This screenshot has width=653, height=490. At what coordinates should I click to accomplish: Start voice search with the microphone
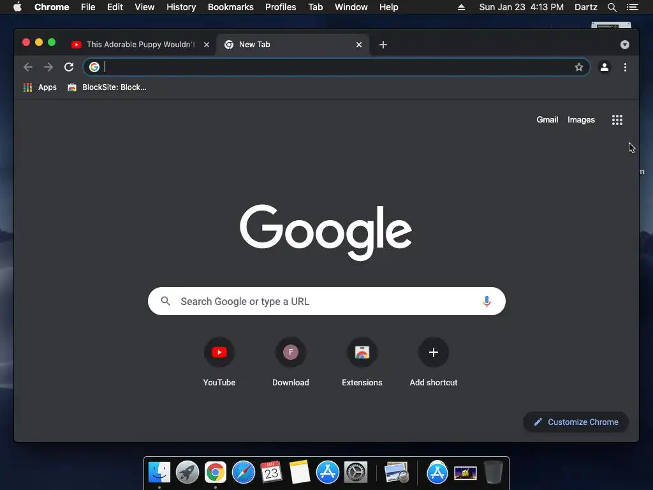coord(487,301)
